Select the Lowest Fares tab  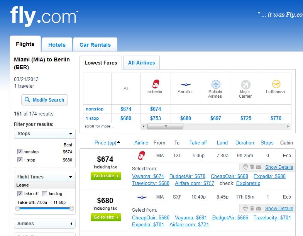pos(101,63)
